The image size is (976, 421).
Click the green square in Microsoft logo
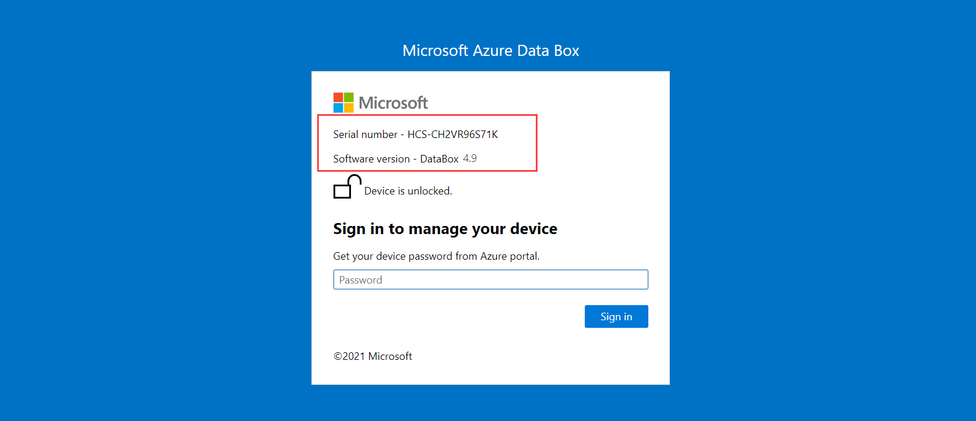[x=349, y=97]
